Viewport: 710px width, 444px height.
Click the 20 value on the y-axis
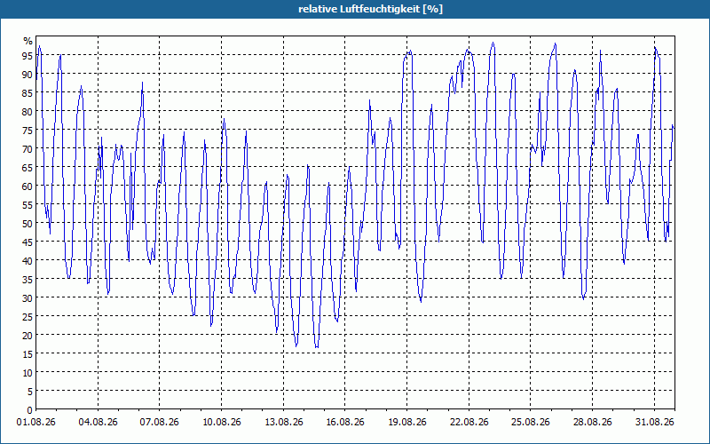pyautogui.click(x=28, y=336)
